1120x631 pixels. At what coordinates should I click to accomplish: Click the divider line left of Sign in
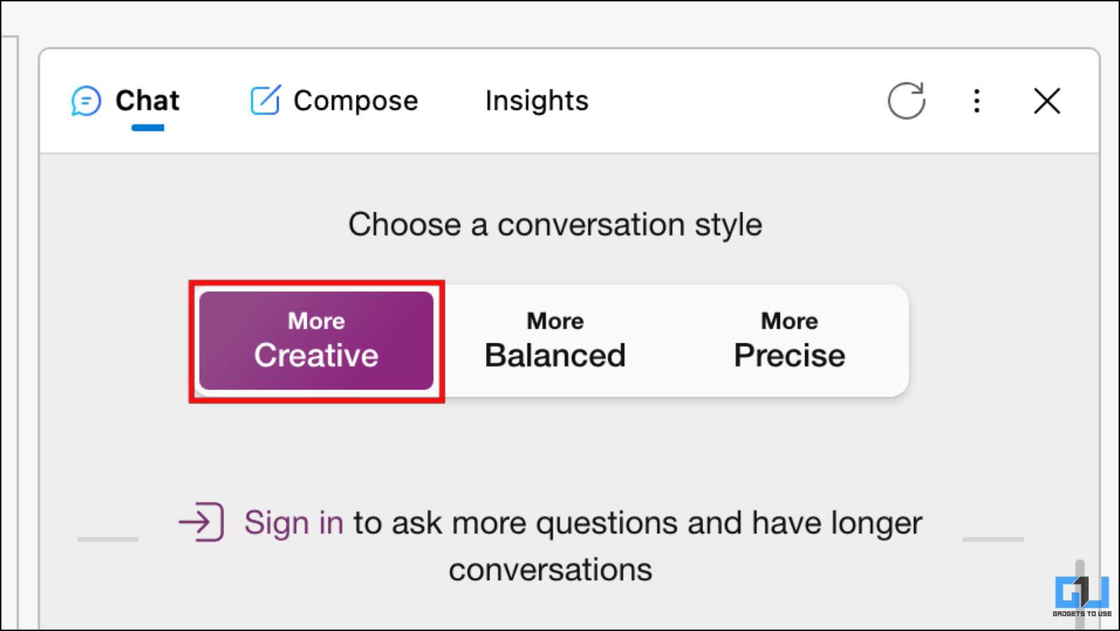point(108,539)
